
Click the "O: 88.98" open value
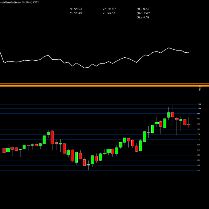76,9
